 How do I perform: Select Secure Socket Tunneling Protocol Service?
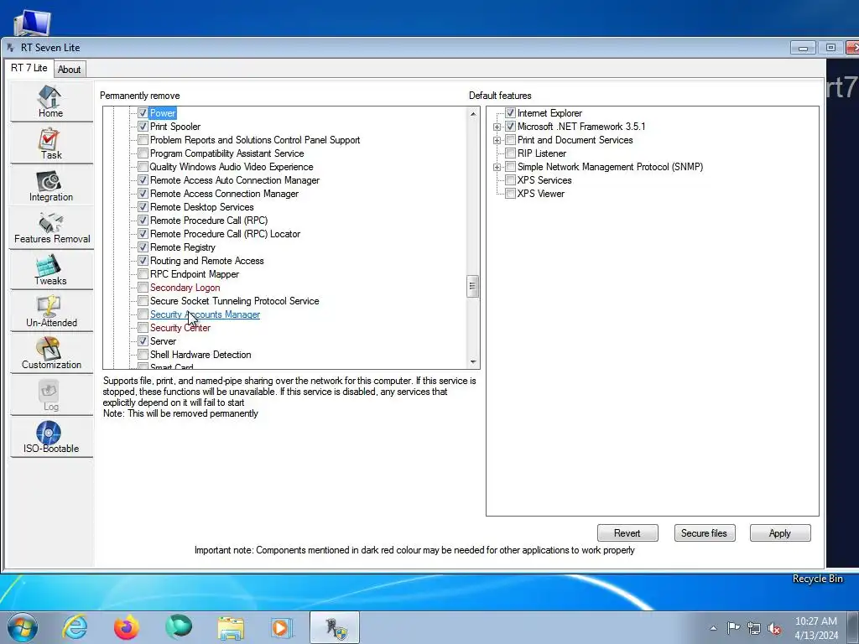[235, 301]
